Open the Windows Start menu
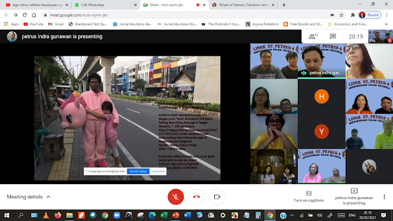 [7, 215]
